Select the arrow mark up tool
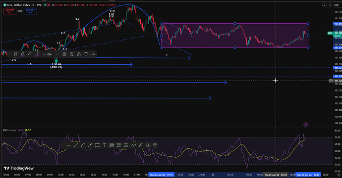This screenshot has width=342, height=178. click(148, 145)
